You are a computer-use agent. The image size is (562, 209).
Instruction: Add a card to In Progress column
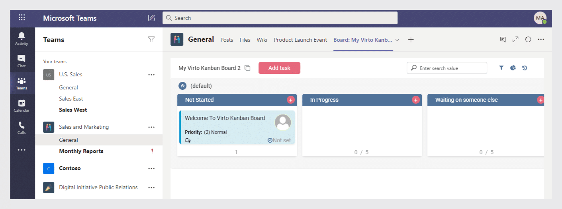[x=416, y=100]
